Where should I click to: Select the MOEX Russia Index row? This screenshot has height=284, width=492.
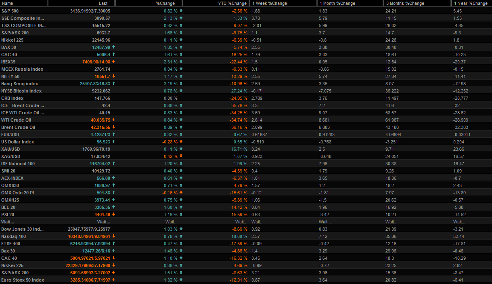22,69
